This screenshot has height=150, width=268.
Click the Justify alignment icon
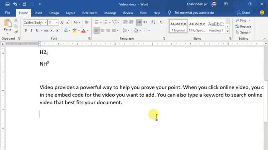click(114, 30)
